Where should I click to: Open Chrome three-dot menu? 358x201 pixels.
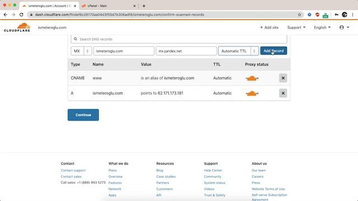[x=352, y=15]
